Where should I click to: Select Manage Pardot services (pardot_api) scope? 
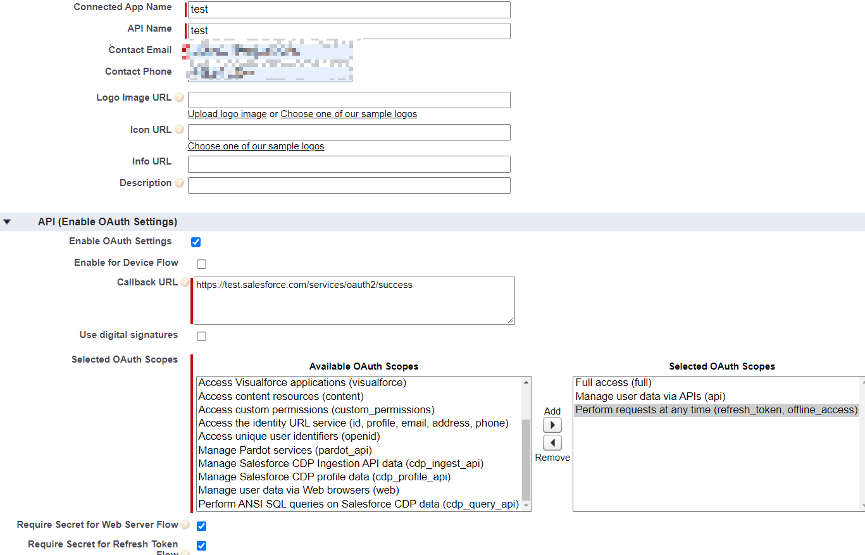[359, 451]
